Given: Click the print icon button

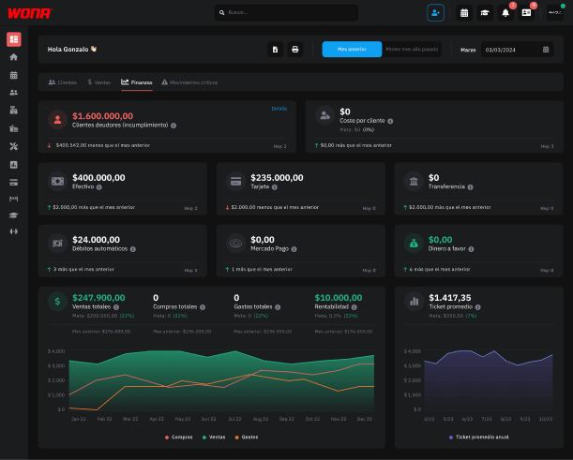Looking at the screenshot, I should coord(294,50).
